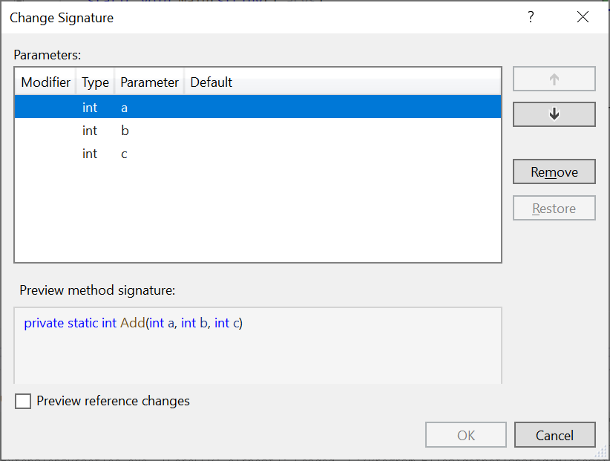Move parameter down with the arrow button
The height and width of the screenshot is (461, 610).
coord(554,114)
